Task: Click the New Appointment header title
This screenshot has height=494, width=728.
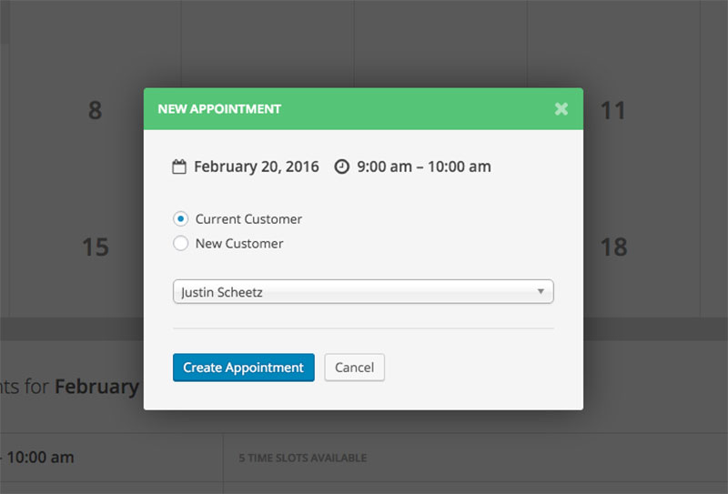Action: tap(219, 109)
